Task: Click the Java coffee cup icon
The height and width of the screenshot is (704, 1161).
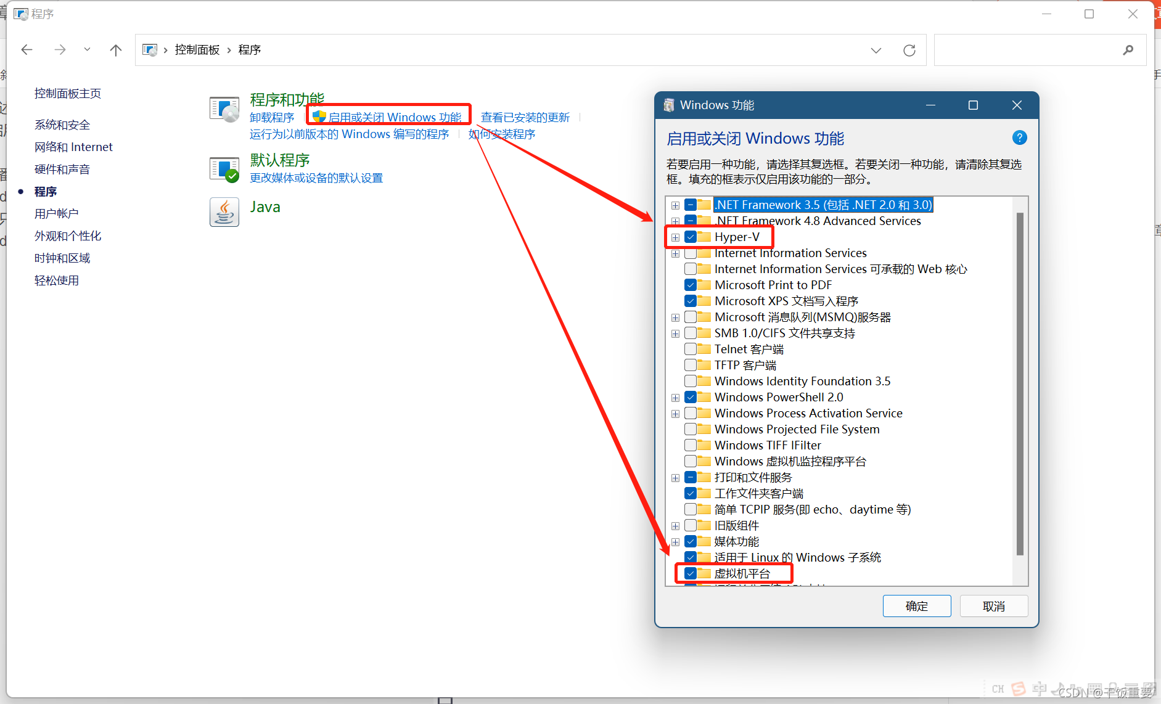Action: point(224,212)
